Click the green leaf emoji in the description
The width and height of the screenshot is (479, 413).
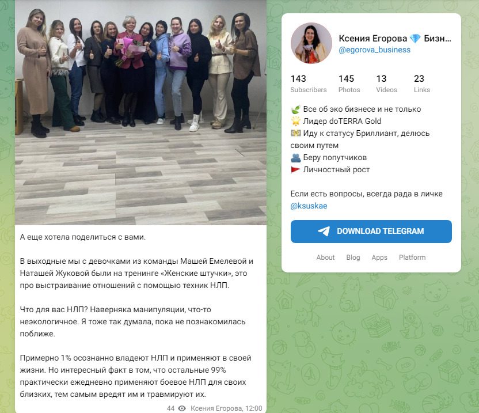[x=295, y=109]
